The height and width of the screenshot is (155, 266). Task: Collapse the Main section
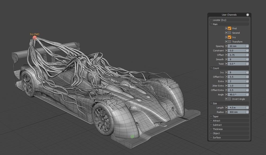point(229,24)
